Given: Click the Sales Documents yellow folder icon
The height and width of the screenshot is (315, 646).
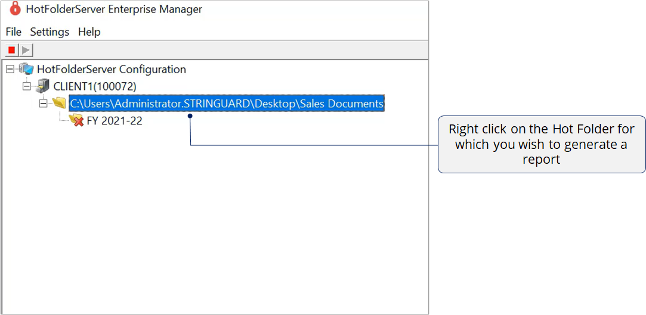Looking at the screenshot, I should [x=59, y=104].
